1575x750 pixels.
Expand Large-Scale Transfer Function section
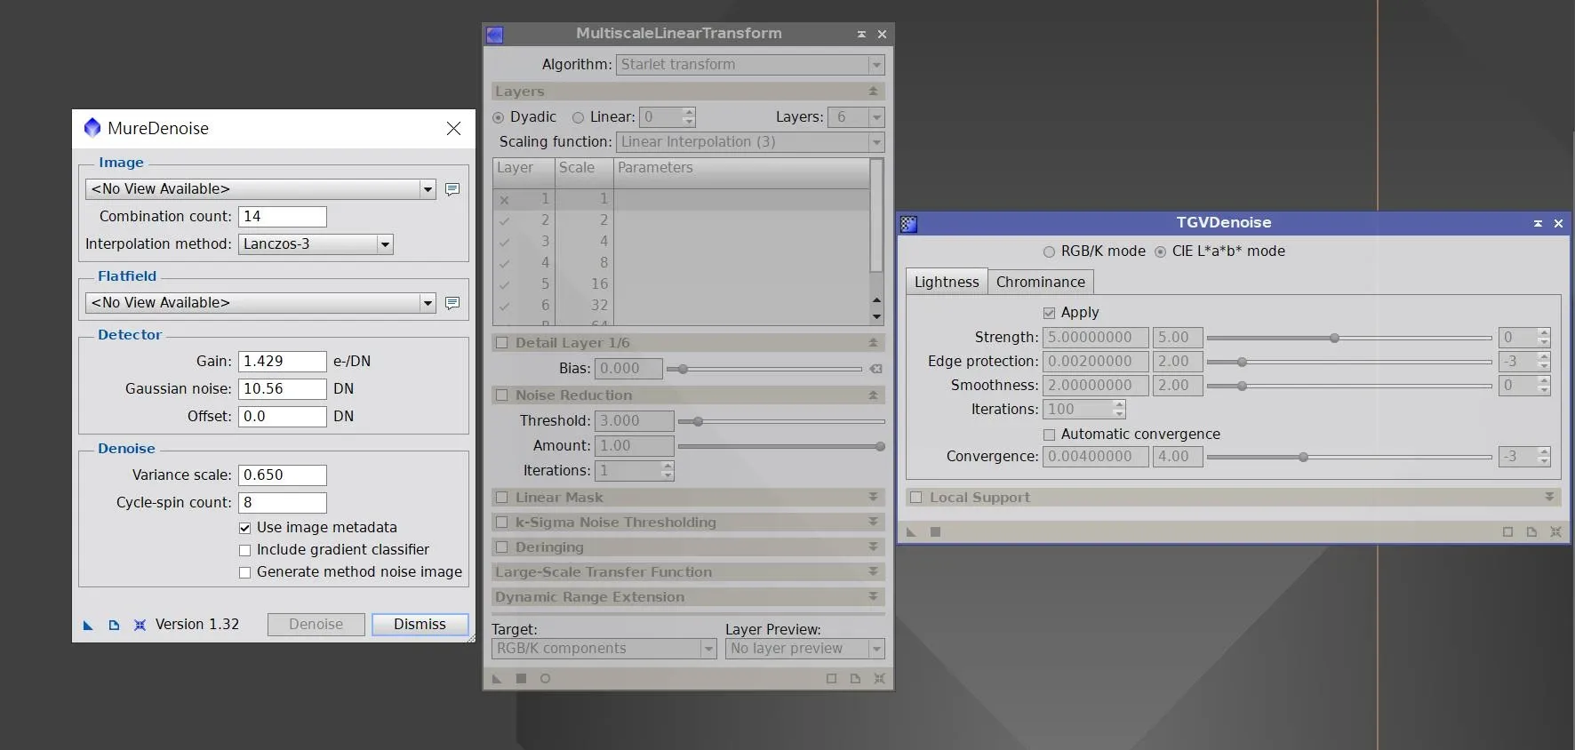pyautogui.click(x=873, y=572)
